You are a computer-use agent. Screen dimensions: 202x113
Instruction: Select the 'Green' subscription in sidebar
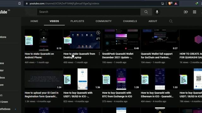(4, 102)
